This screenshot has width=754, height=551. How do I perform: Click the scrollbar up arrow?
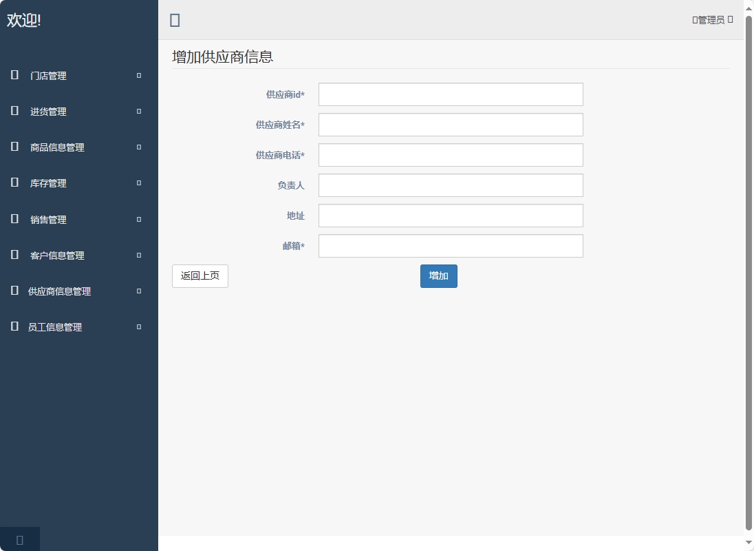748,9
